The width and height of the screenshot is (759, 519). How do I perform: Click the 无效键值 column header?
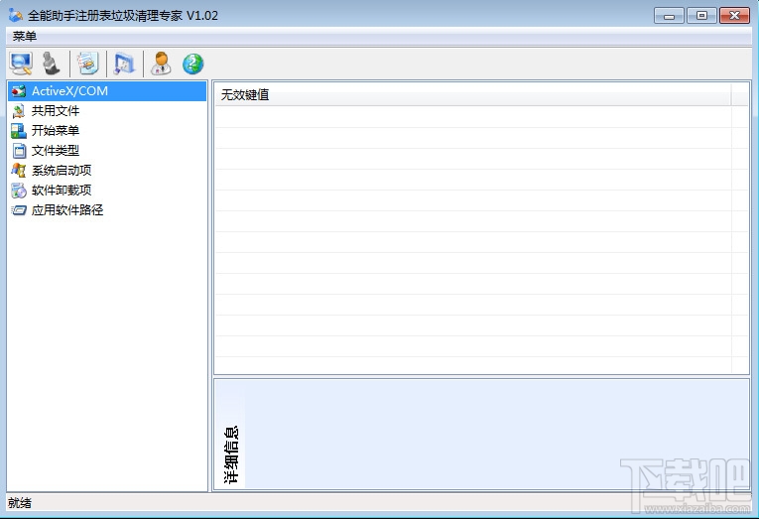point(473,94)
